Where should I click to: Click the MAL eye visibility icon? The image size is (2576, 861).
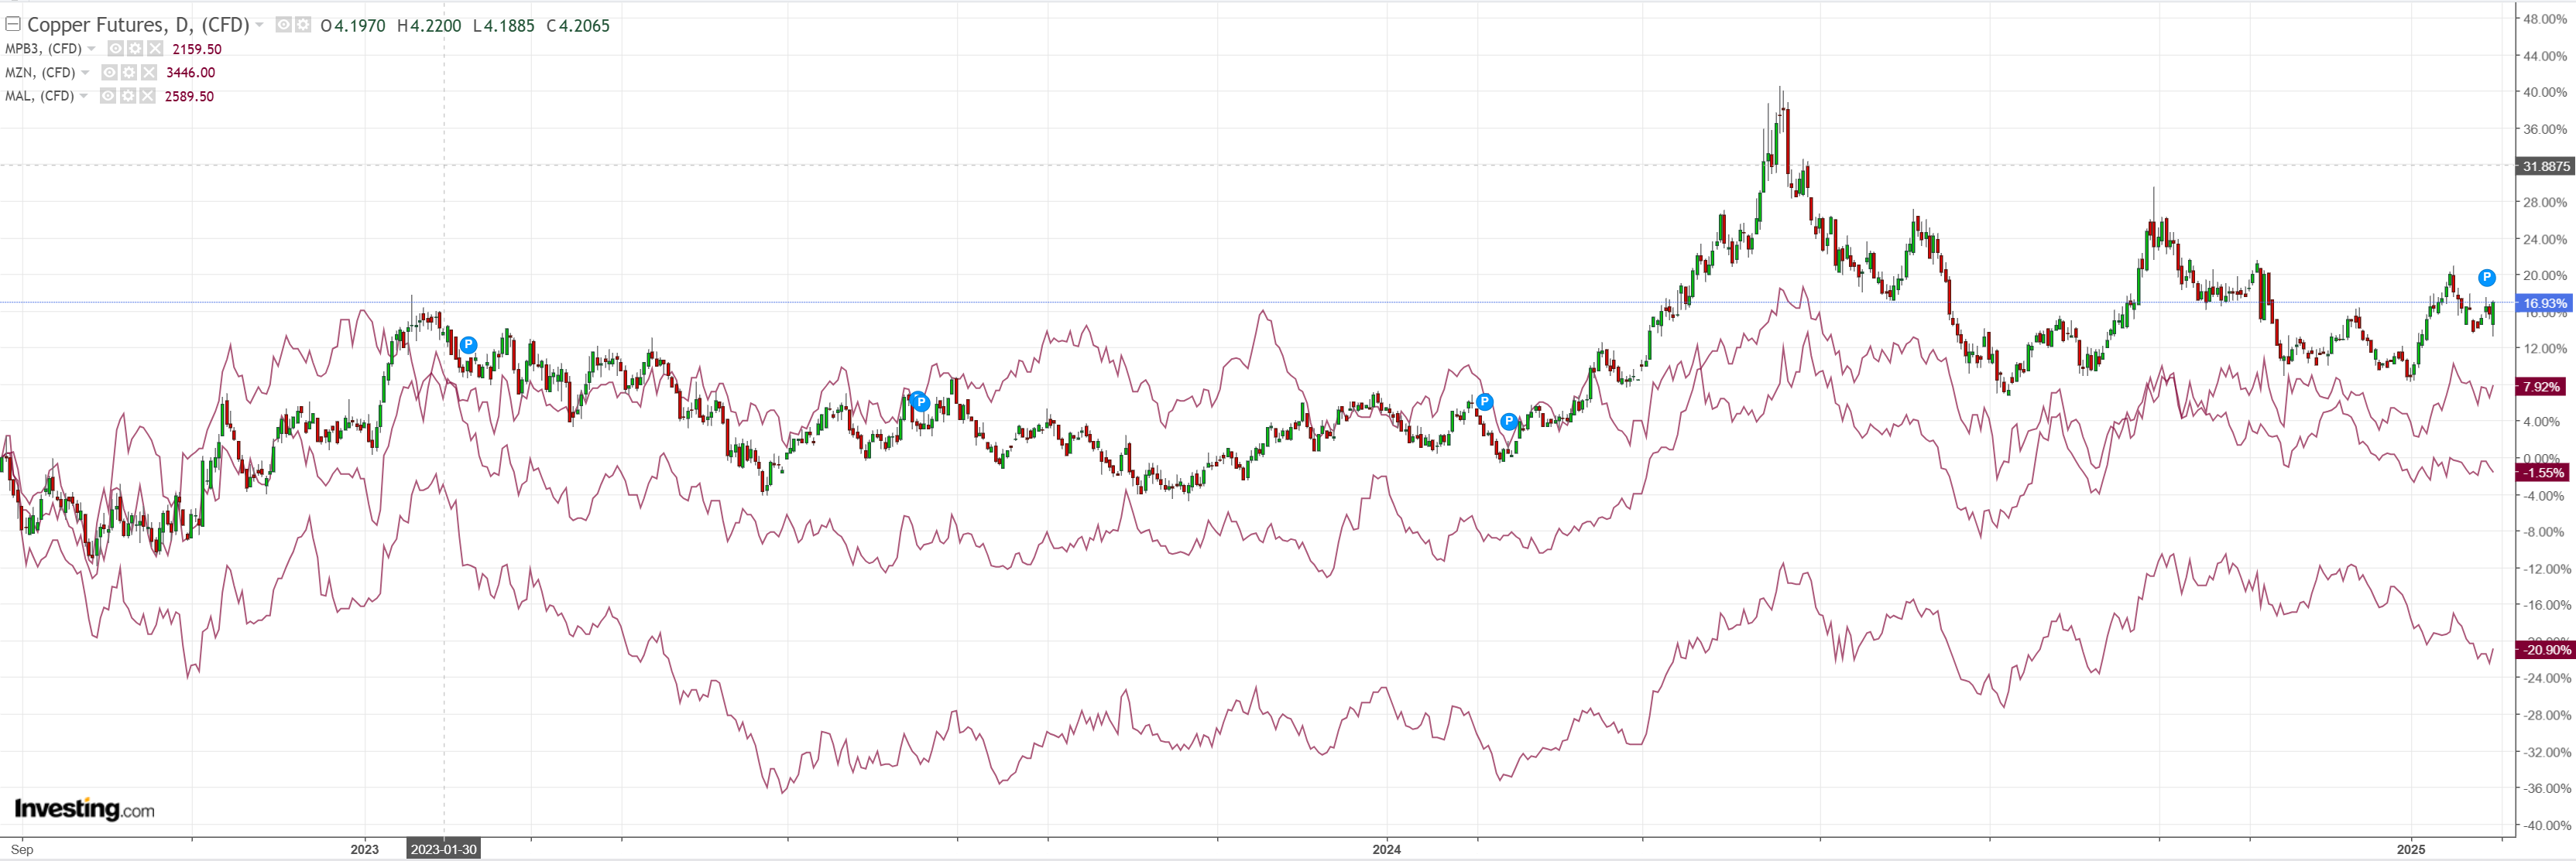click(x=108, y=96)
